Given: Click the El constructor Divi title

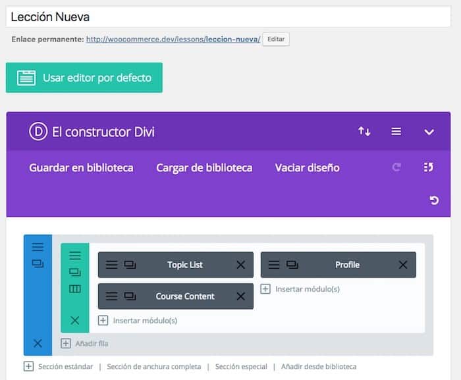Looking at the screenshot, I should (x=103, y=132).
